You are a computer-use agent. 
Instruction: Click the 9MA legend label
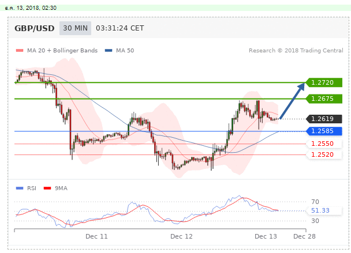tap(61, 188)
